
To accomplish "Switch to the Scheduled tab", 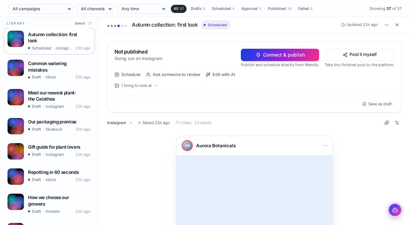I will point(223,9).
